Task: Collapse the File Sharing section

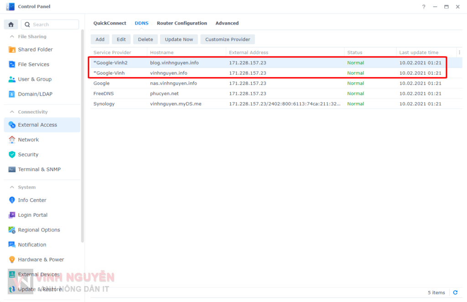Action: (x=11, y=36)
